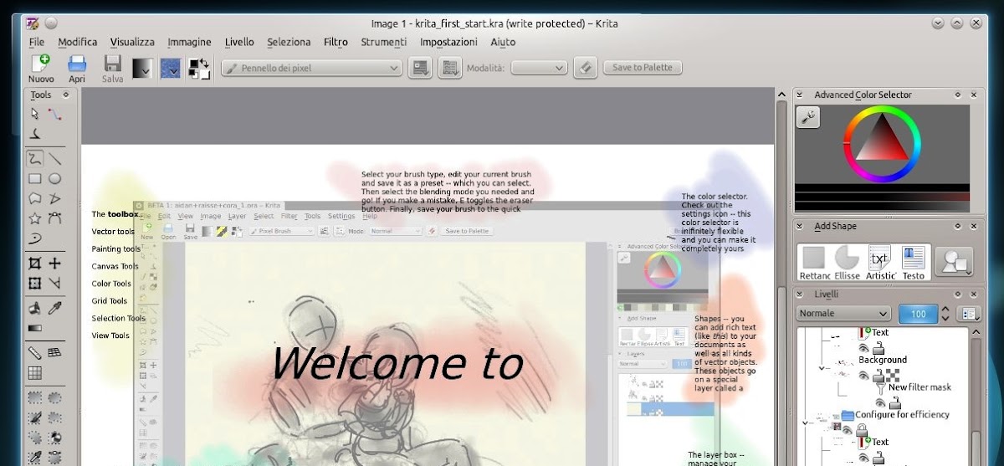Select the crop tool
1004x466 pixels.
point(35,264)
